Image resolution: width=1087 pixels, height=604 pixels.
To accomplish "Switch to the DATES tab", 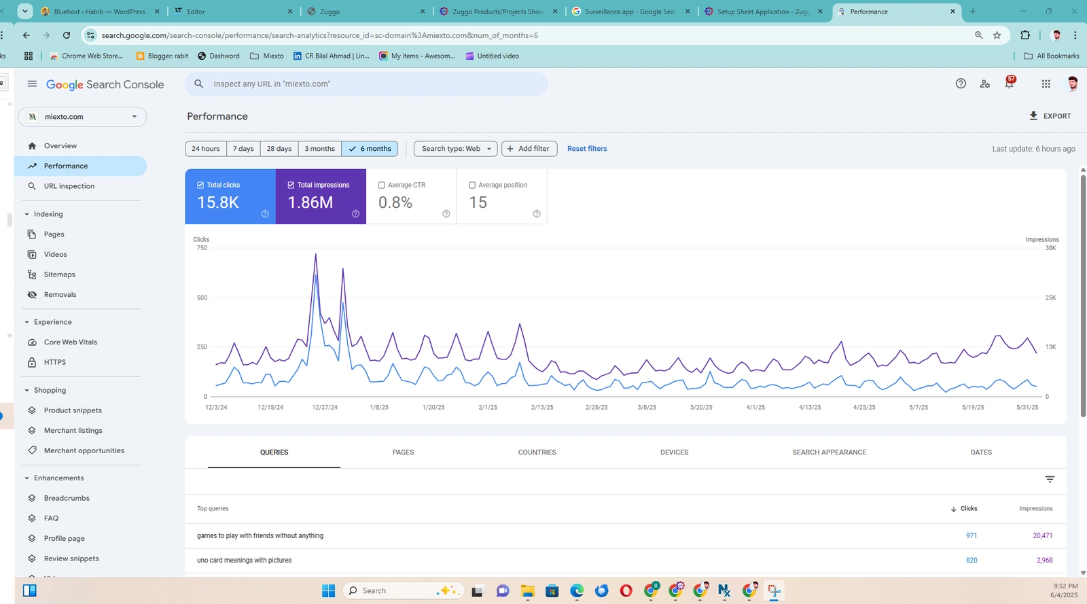I will pos(981,452).
